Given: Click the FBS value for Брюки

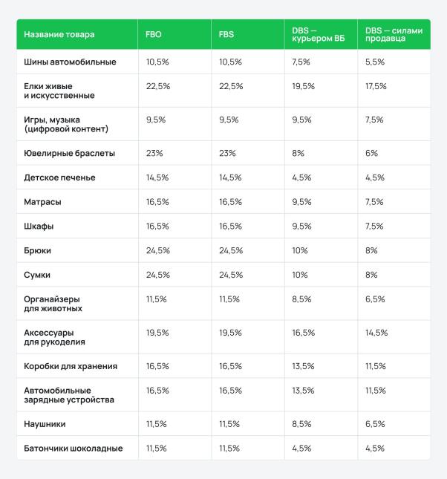Looking at the screenshot, I should coord(231,250).
